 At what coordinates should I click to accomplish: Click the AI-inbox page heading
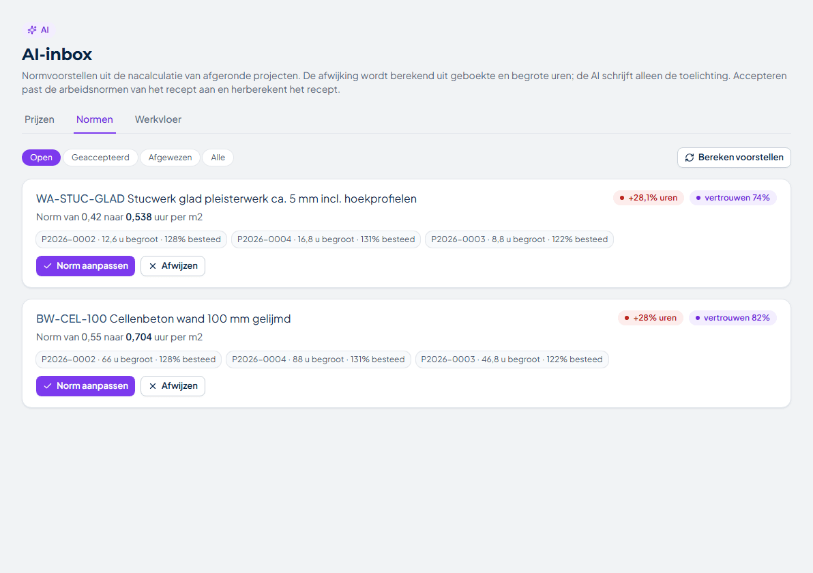(57, 55)
